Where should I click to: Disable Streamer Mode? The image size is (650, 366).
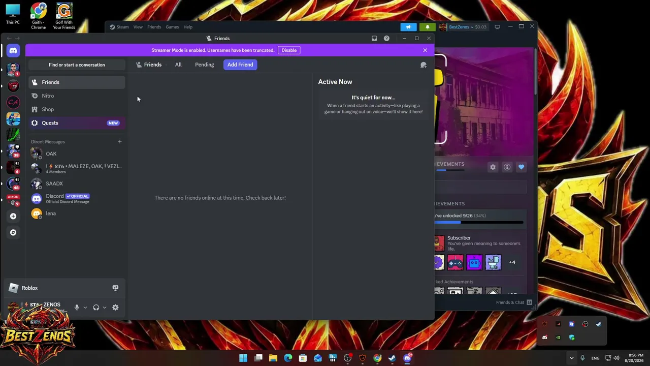(x=289, y=50)
